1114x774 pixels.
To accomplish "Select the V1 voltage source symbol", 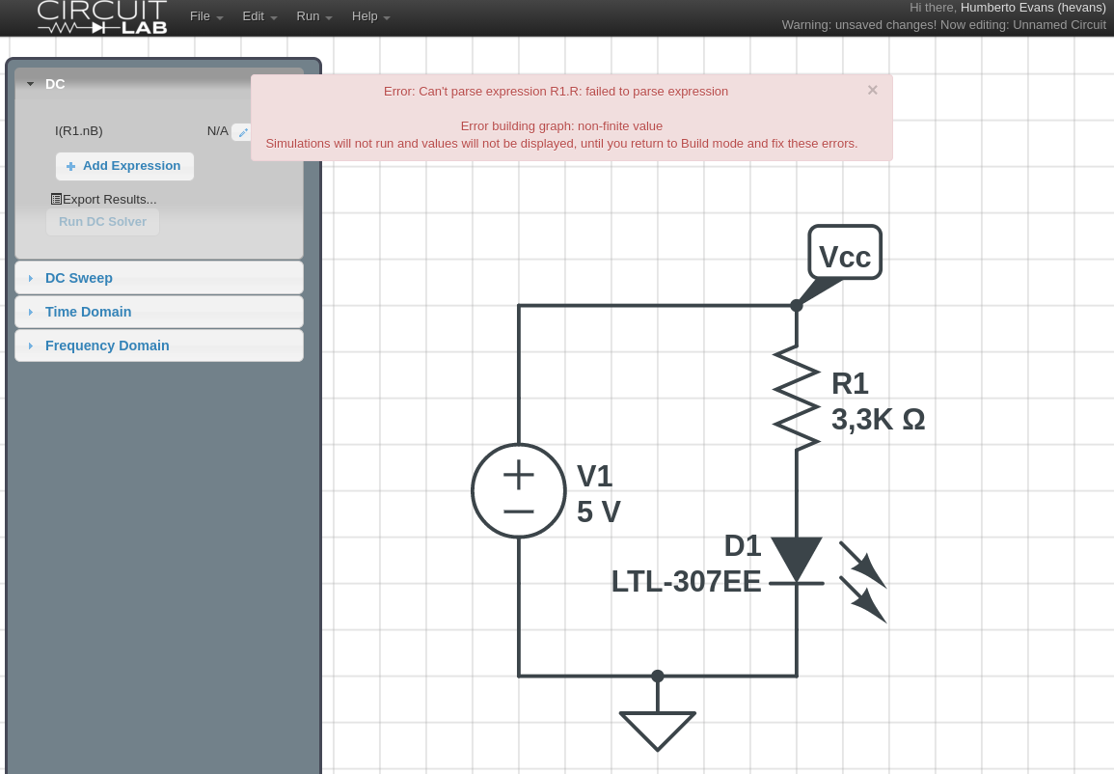I will tap(519, 490).
